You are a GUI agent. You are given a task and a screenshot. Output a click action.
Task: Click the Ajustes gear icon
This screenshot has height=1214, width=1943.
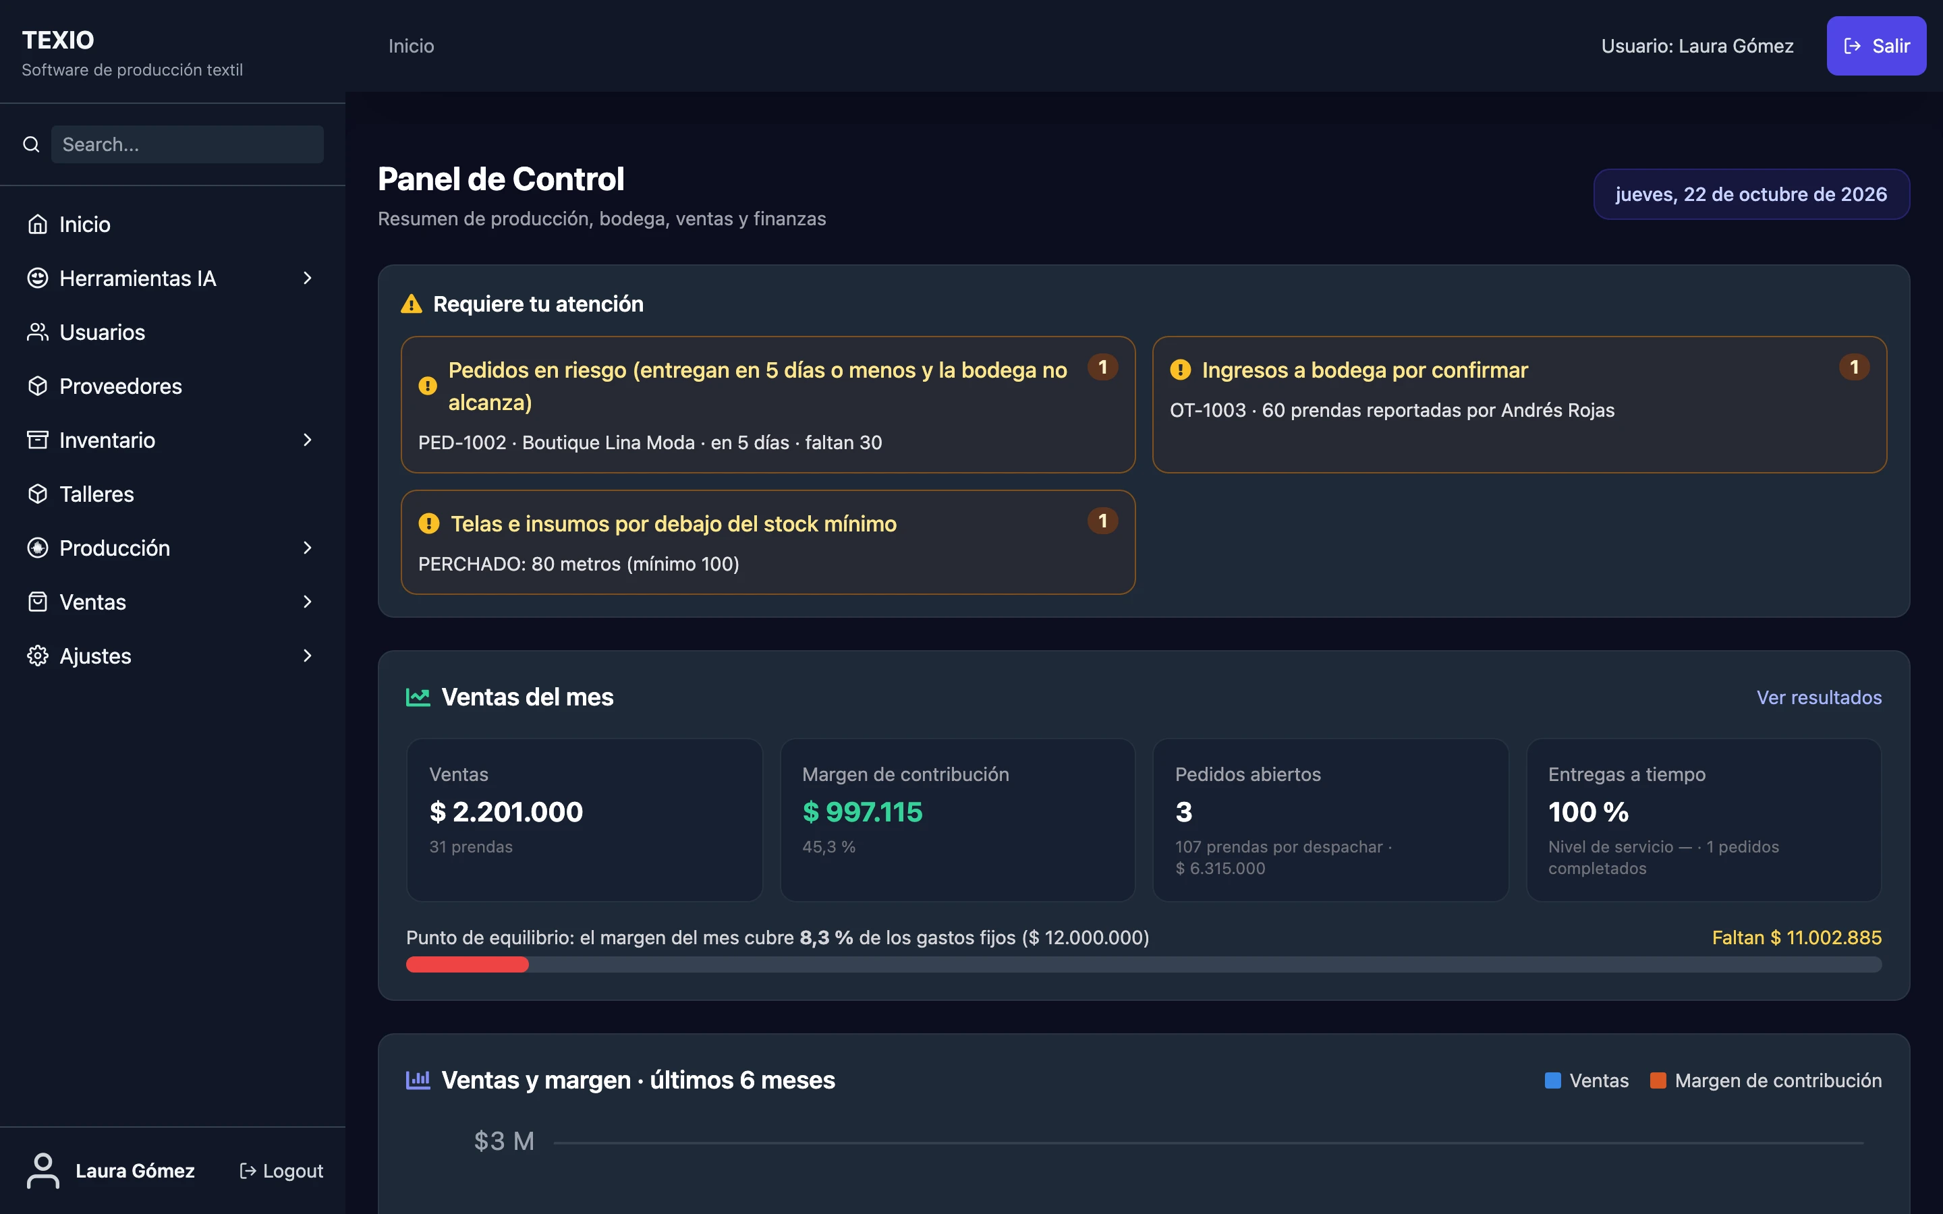(x=38, y=655)
